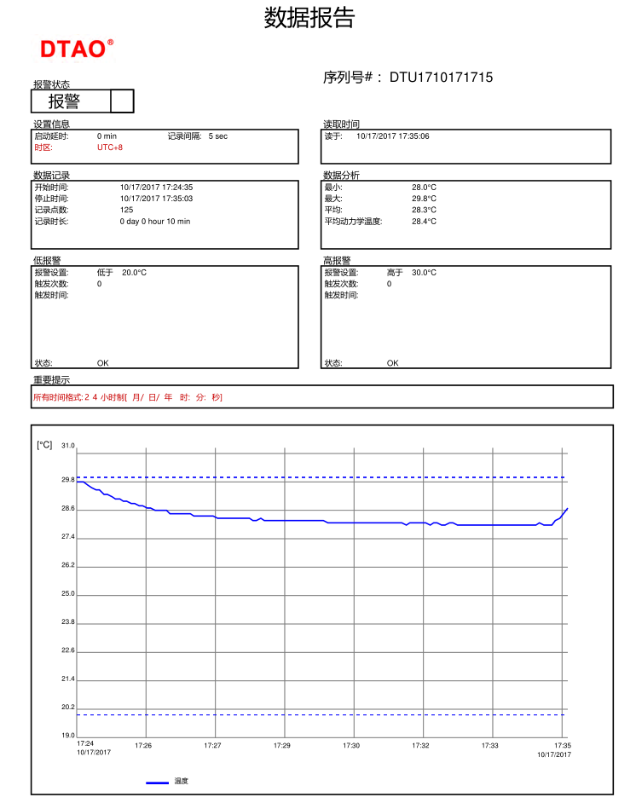Click the 记录点数 value 125

(126, 210)
